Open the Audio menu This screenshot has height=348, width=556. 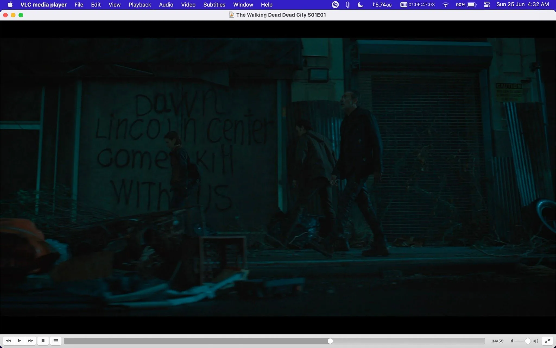tap(166, 4)
